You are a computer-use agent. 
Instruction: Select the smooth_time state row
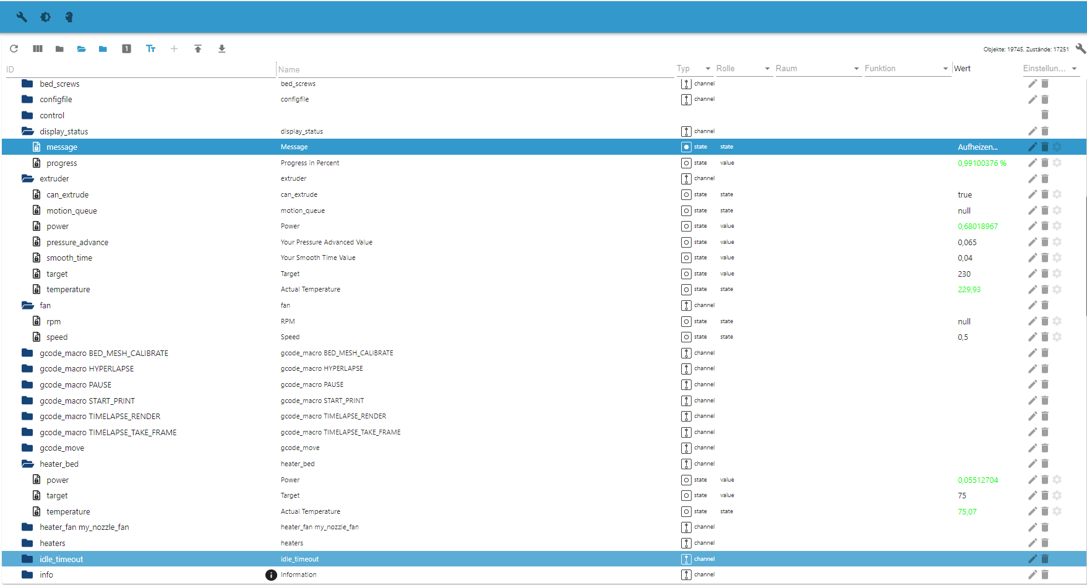click(543, 258)
